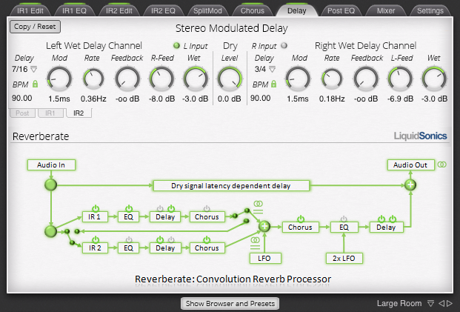Click first power icon above IR 1 Delay

tap(160, 208)
